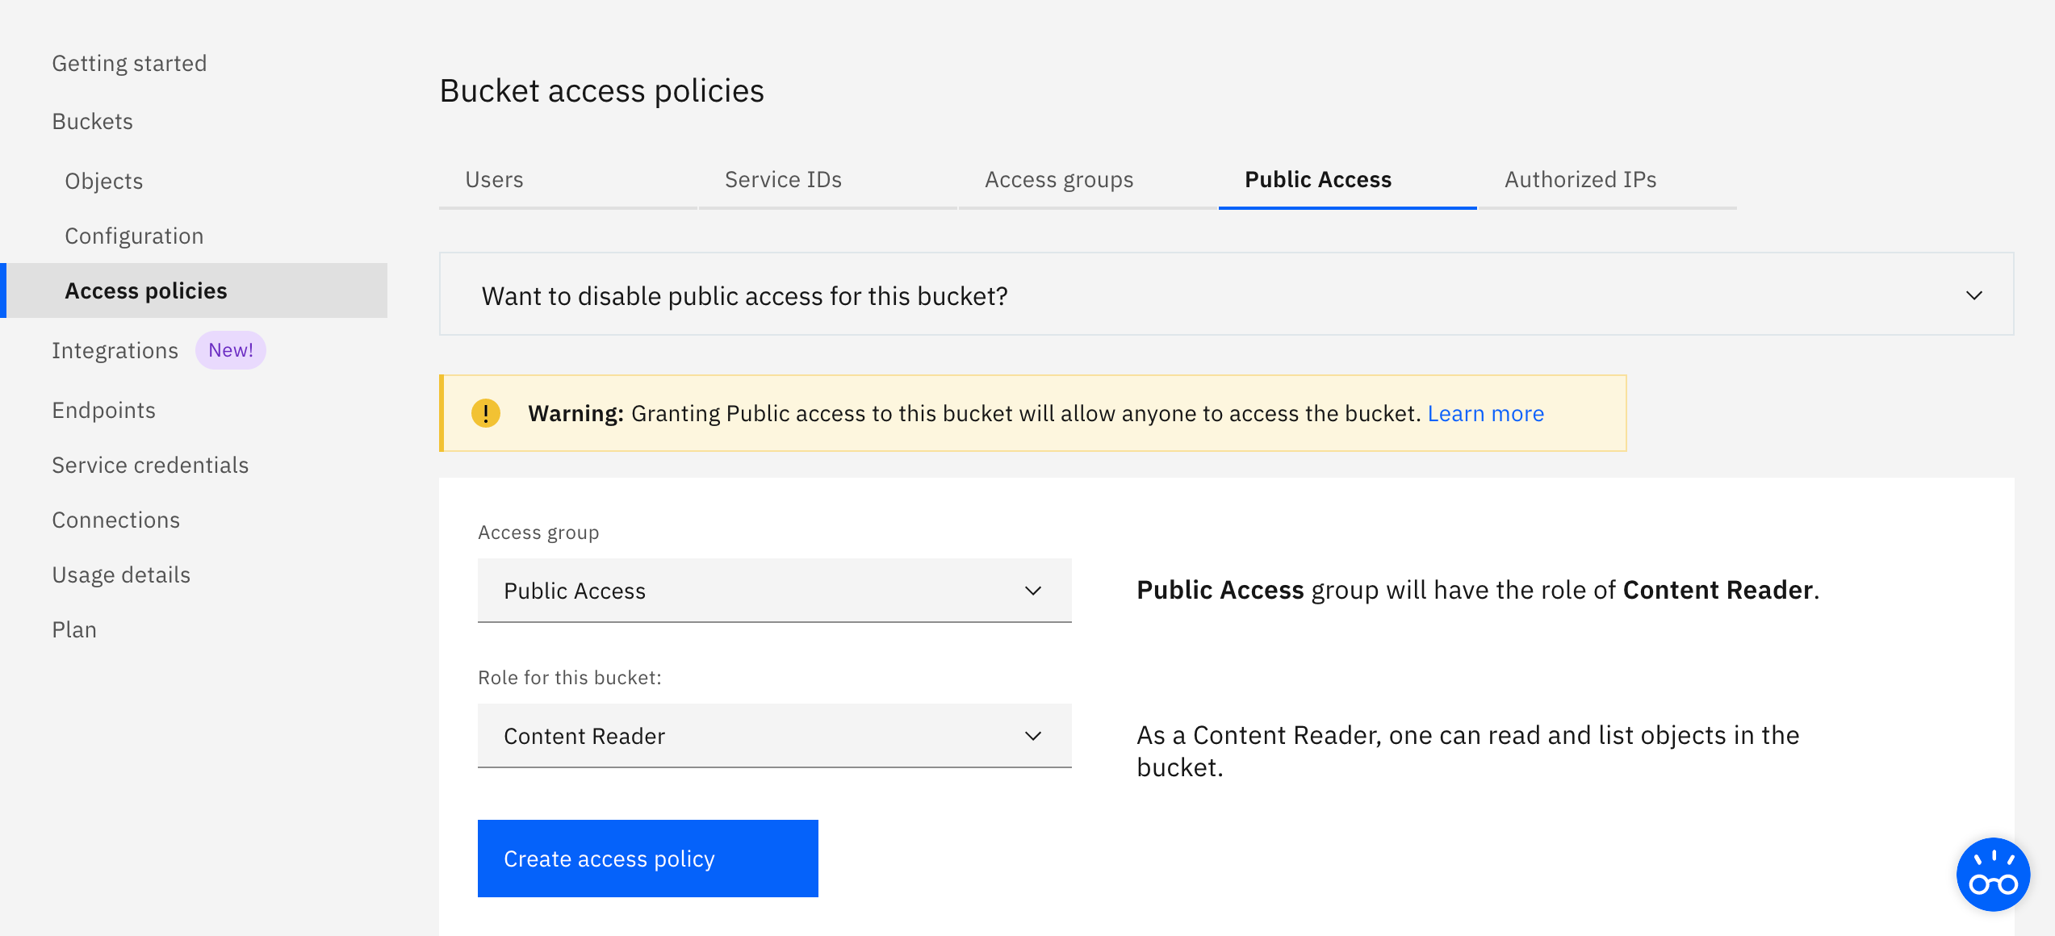The image size is (2055, 936).
Task: Switch to the Service IDs tab
Action: click(x=783, y=179)
